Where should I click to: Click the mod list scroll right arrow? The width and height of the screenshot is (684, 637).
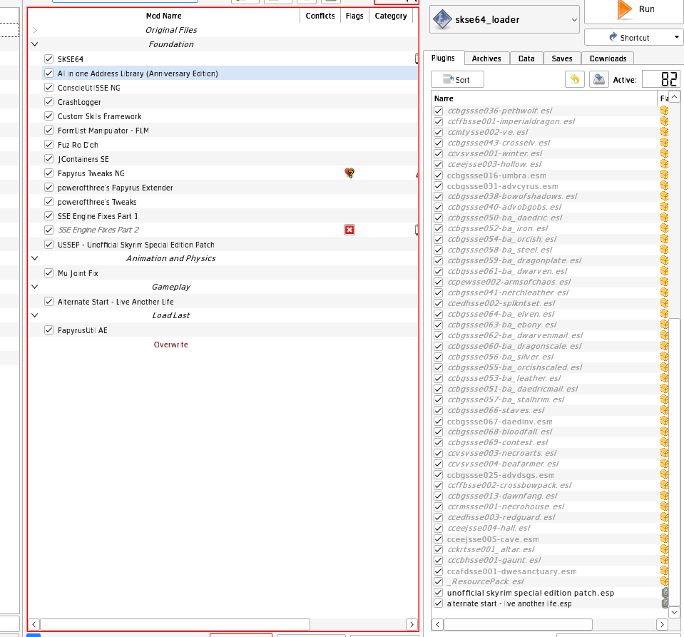pos(412,624)
